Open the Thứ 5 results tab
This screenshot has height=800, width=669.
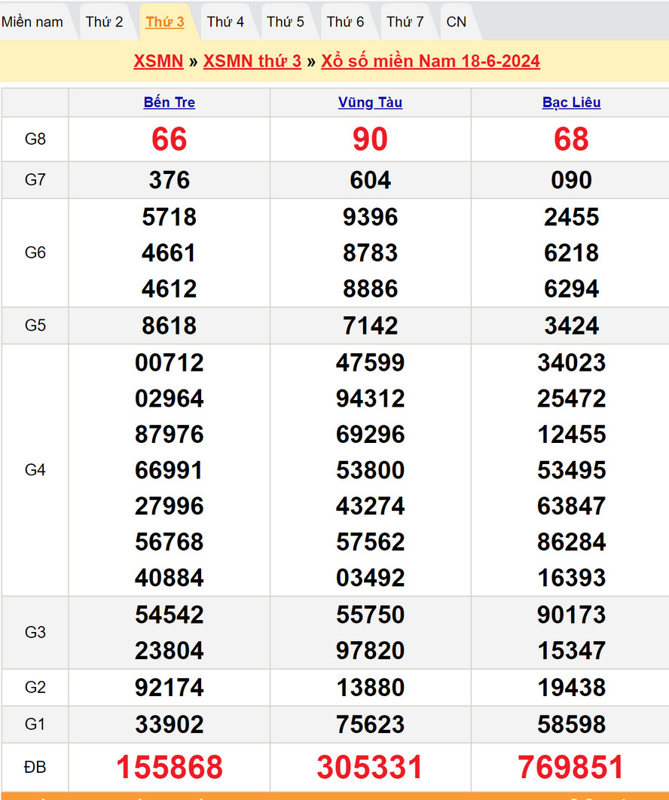tap(286, 22)
